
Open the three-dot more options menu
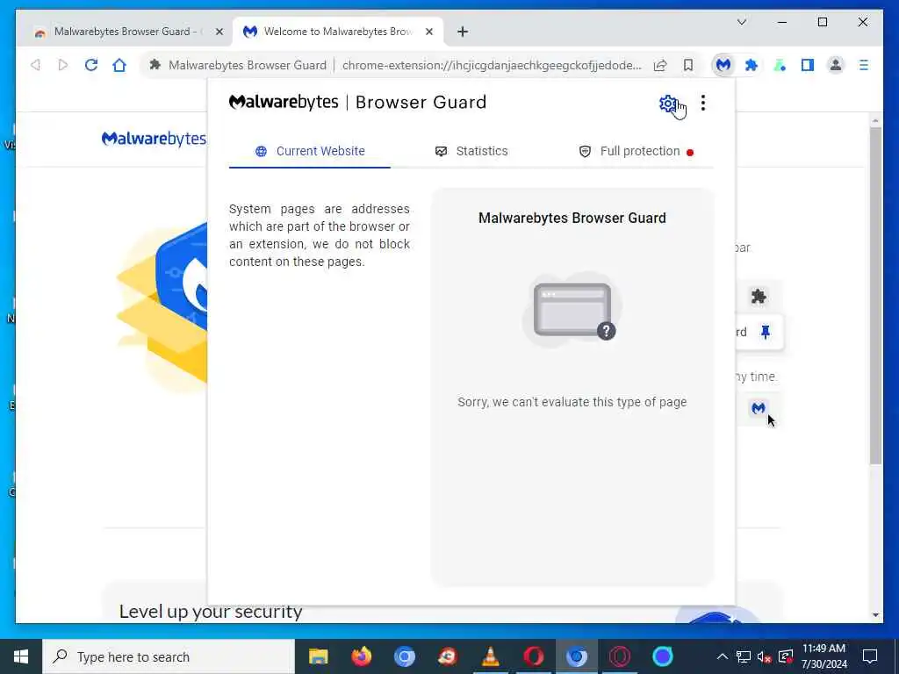[703, 104]
